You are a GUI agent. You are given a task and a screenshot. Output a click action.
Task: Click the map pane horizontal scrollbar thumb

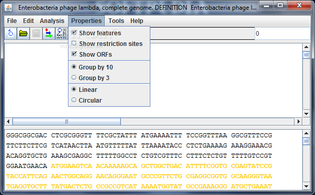tap(66, 121)
